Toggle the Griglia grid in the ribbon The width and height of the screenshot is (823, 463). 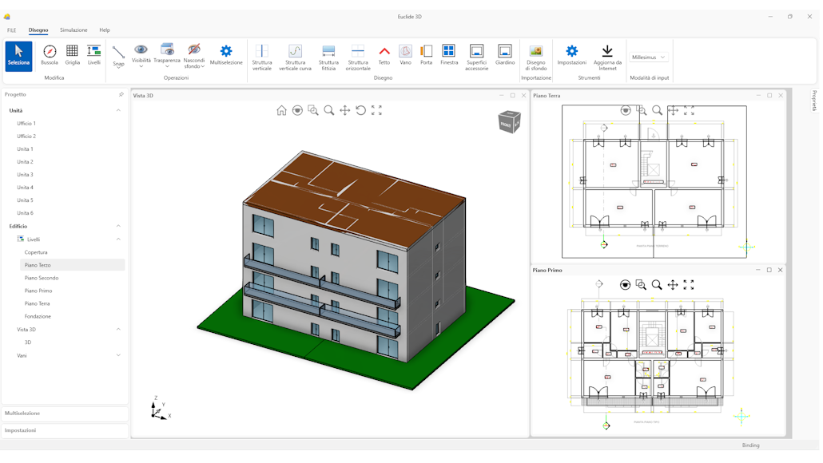click(x=73, y=55)
